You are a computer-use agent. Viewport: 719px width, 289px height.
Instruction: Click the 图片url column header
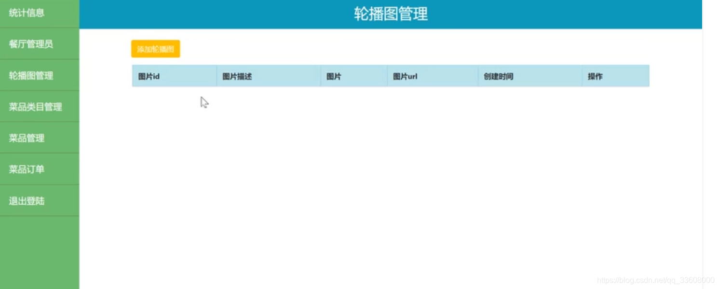click(x=405, y=76)
